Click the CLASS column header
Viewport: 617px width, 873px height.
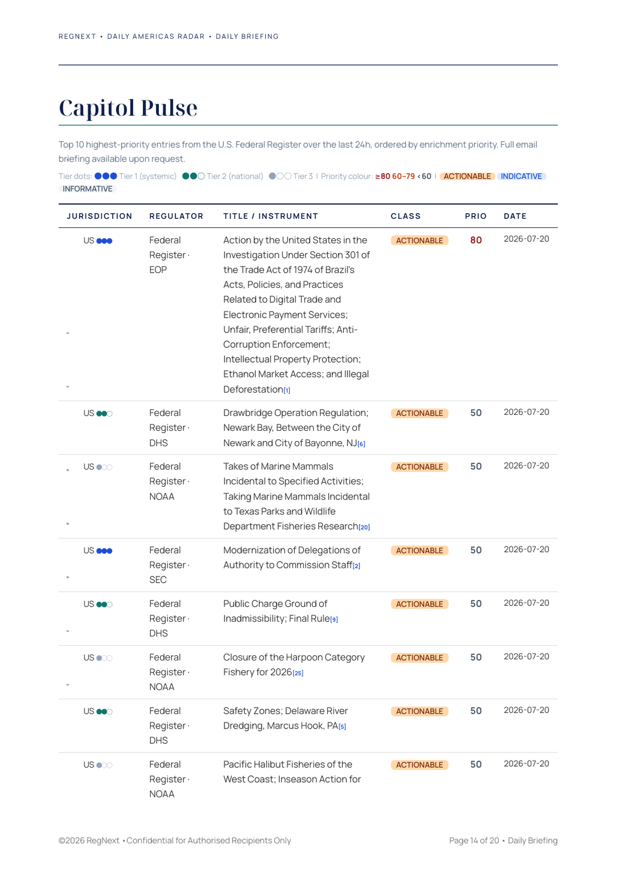point(406,216)
